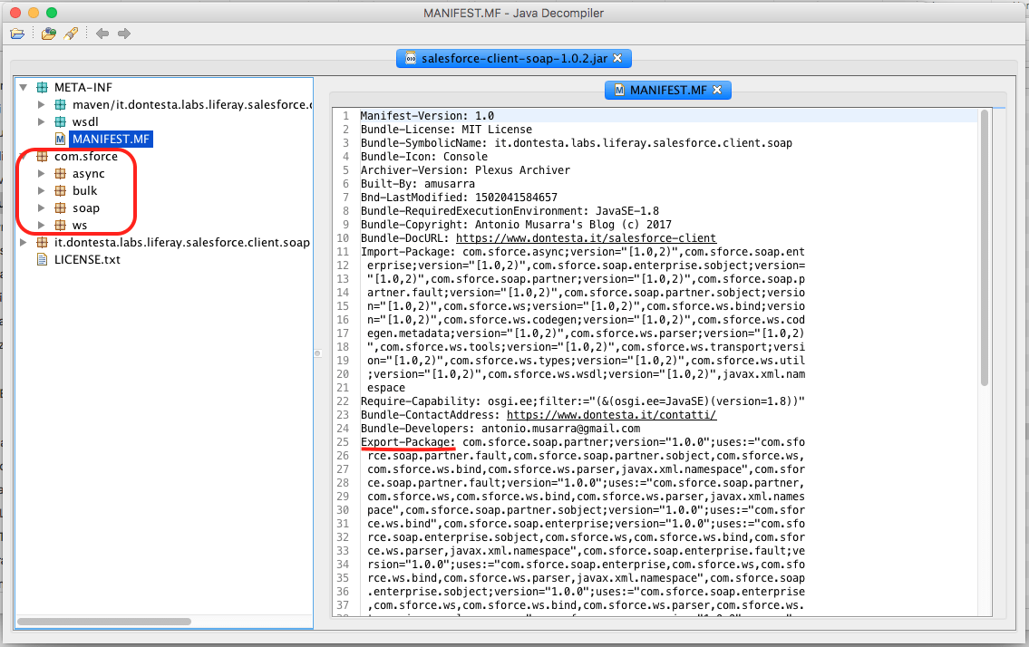Viewport: 1029px width, 647px height.
Task: Click the Built-By: amusarra line
Action: (417, 184)
